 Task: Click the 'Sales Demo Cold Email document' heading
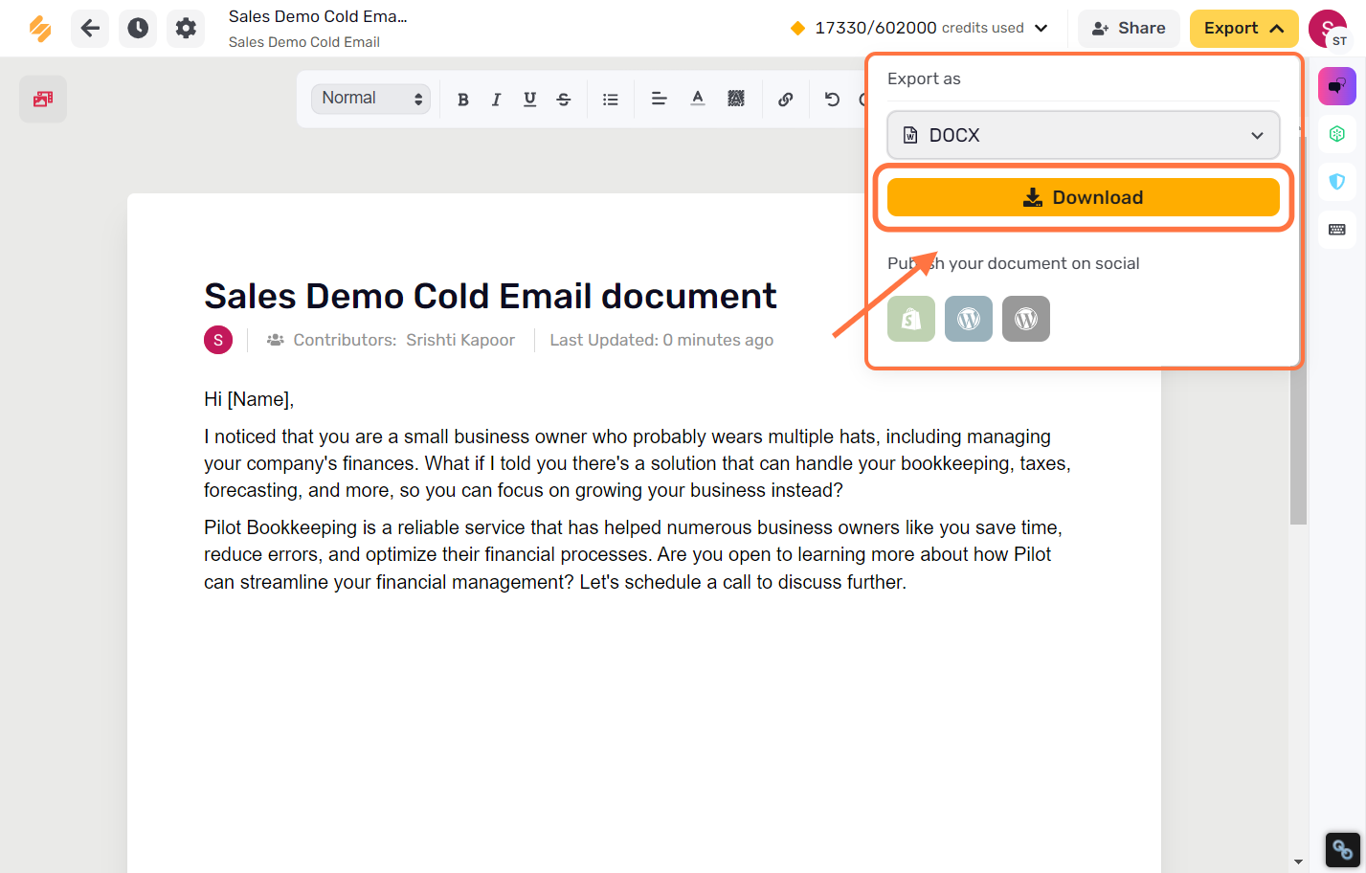490,296
